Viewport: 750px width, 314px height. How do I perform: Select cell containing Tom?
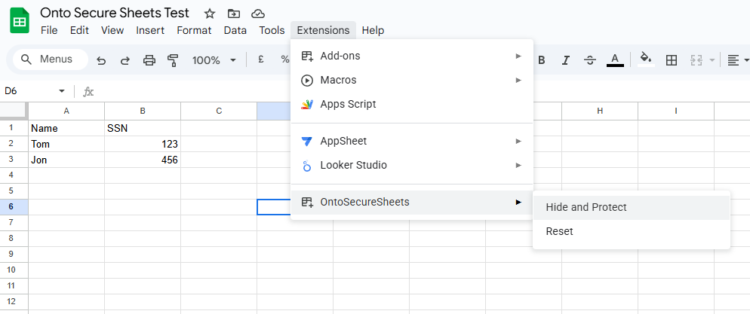tap(66, 144)
